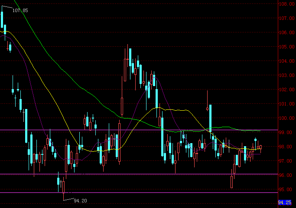
Task: Click the 98.00 price axis label
Action: (x=286, y=147)
